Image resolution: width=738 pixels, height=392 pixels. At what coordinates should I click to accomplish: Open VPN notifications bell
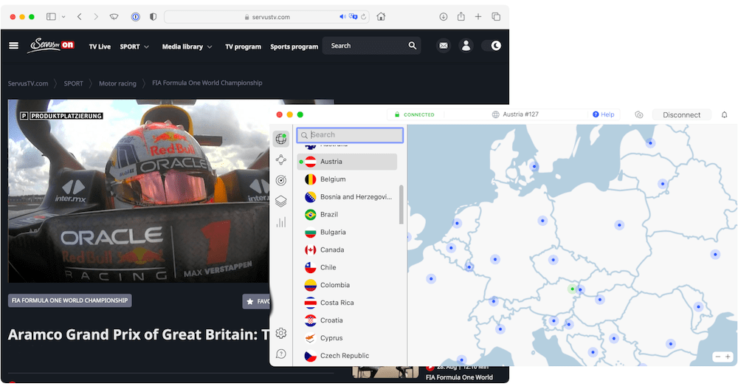coord(725,115)
